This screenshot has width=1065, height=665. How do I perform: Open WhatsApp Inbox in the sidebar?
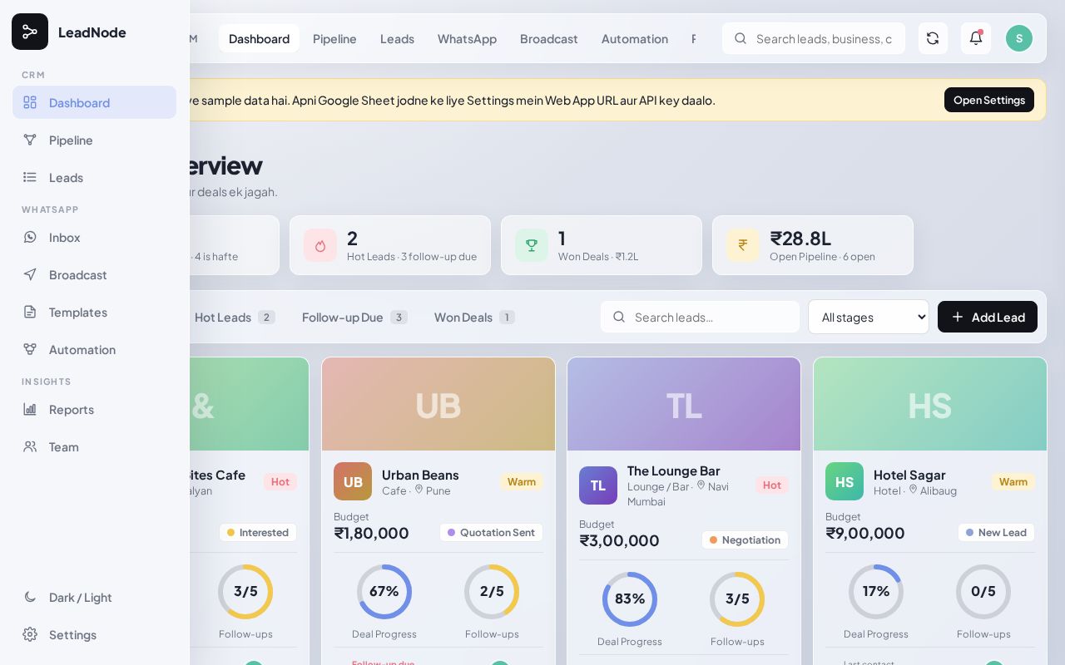(x=94, y=237)
